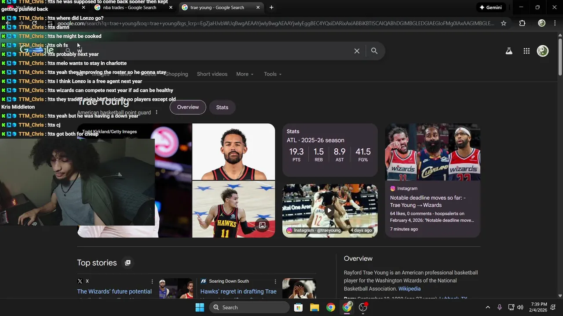Open options for the X story
Image resolution: width=563 pixels, height=316 pixels.
click(x=152, y=281)
